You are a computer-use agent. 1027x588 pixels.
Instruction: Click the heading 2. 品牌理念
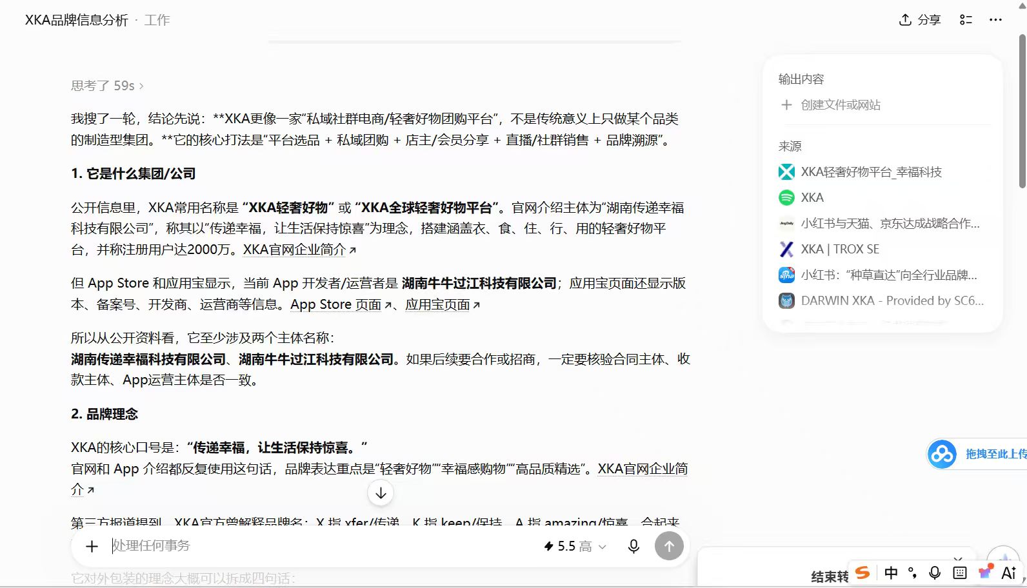pyautogui.click(x=105, y=414)
